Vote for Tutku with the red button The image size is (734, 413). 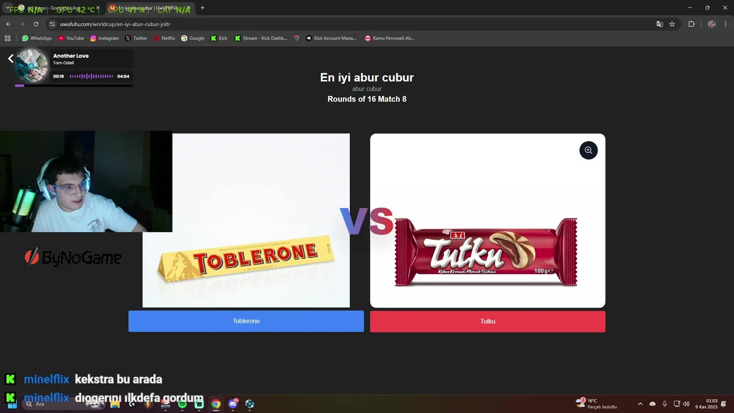tap(487, 321)
